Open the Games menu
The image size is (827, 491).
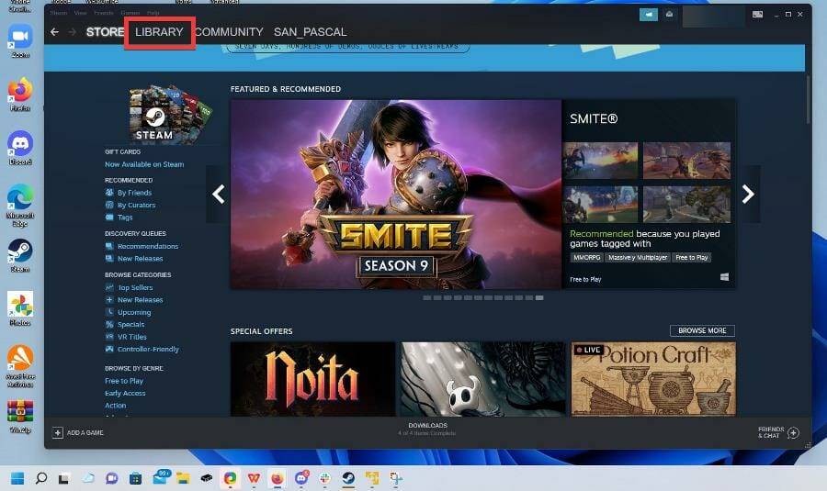pyautogui.click(x=130, y=13)
